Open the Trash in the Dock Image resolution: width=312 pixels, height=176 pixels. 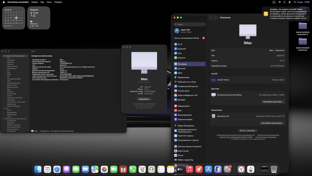tap(274, 169)
